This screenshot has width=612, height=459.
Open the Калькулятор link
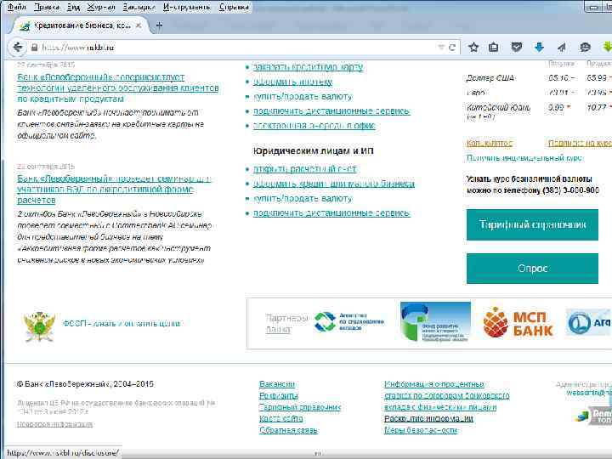coord(490,144)
